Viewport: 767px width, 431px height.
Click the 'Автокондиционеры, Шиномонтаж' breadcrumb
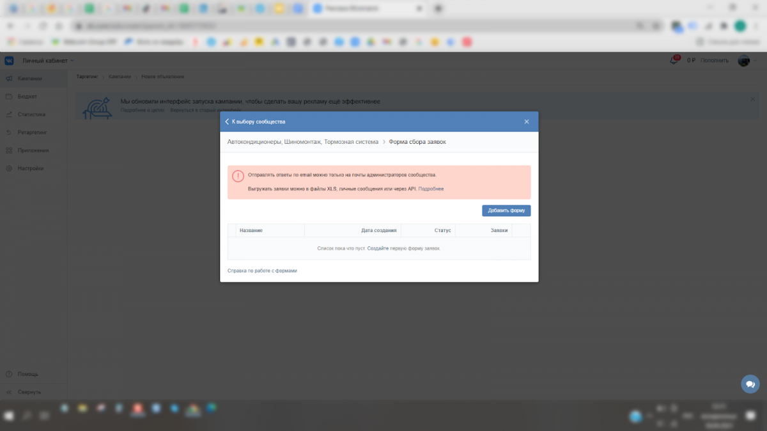[x=302, y=142]
